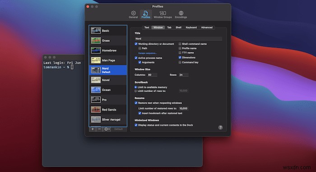Toggle Active process name checkbox

pyautogui.click(x=136, y=58)
